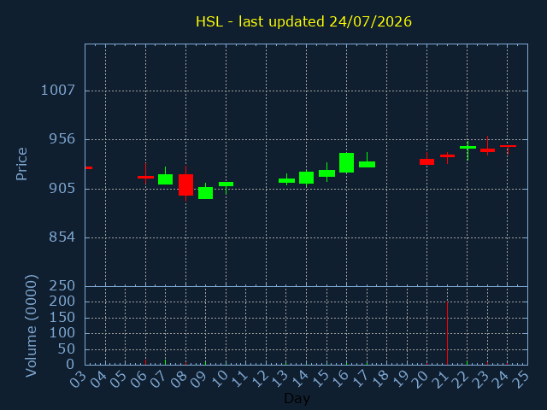547x410 pixels.
Task: Click the green candlestick on day 09
Action: [x=205, y=193]
